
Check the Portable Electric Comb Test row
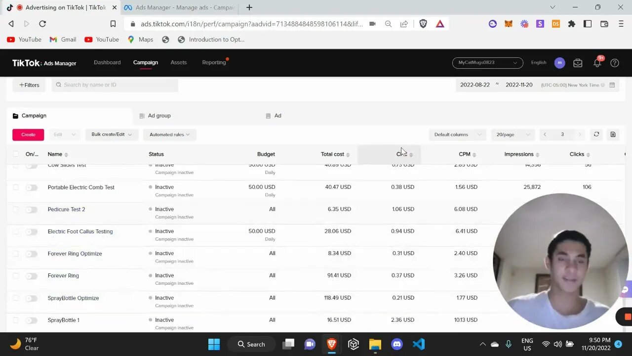[x=16, y=187]
